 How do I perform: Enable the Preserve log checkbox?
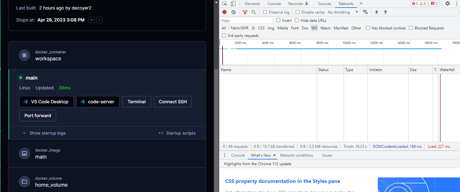coord(265,12)
